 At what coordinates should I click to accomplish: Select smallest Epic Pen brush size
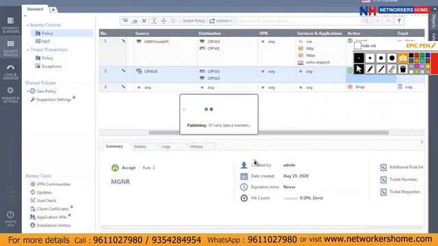[x=359, y=58]
